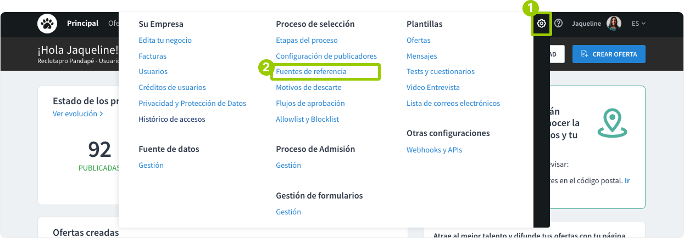Click the Pandapé paw logo
The width and height of the screenshot is (684, 238).
point(47,24)
